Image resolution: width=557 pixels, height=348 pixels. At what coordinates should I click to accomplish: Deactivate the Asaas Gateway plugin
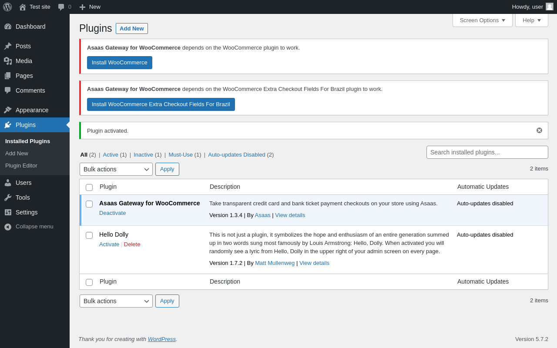coord(112,213)
